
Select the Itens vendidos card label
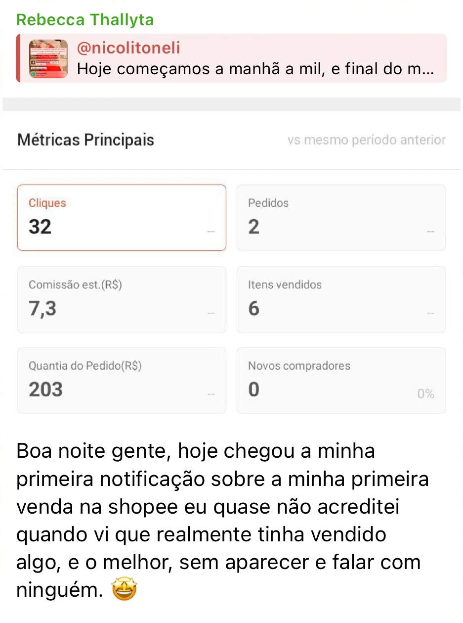[x=285, y=285]
